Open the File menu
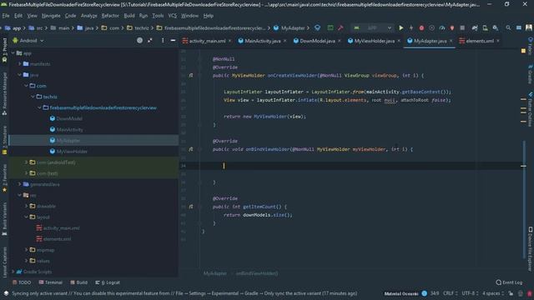This screenshot has width=534, height=300. tap(6, 16)
